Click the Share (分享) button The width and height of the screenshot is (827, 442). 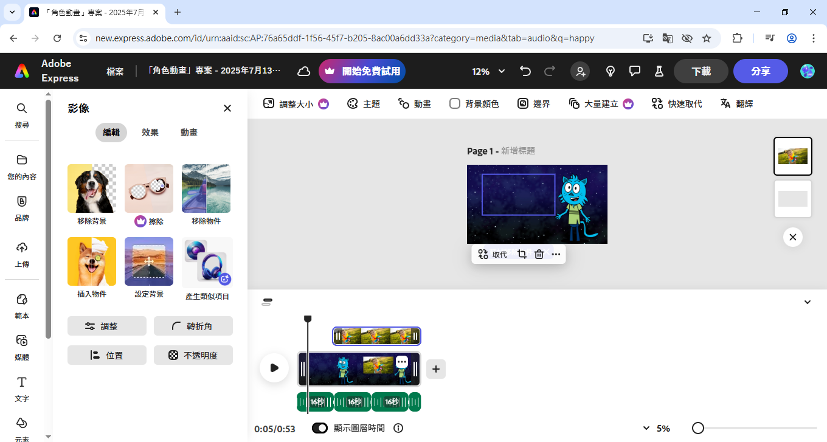point(760,71)
